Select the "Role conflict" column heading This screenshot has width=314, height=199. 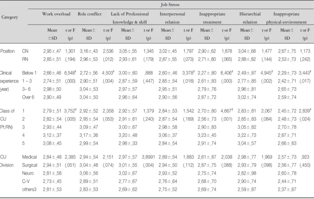click(x=89, y=14)
